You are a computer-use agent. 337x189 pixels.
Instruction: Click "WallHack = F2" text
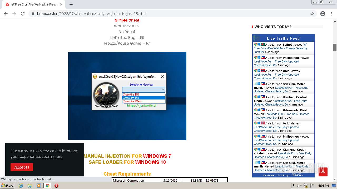(x=127, y=26)
